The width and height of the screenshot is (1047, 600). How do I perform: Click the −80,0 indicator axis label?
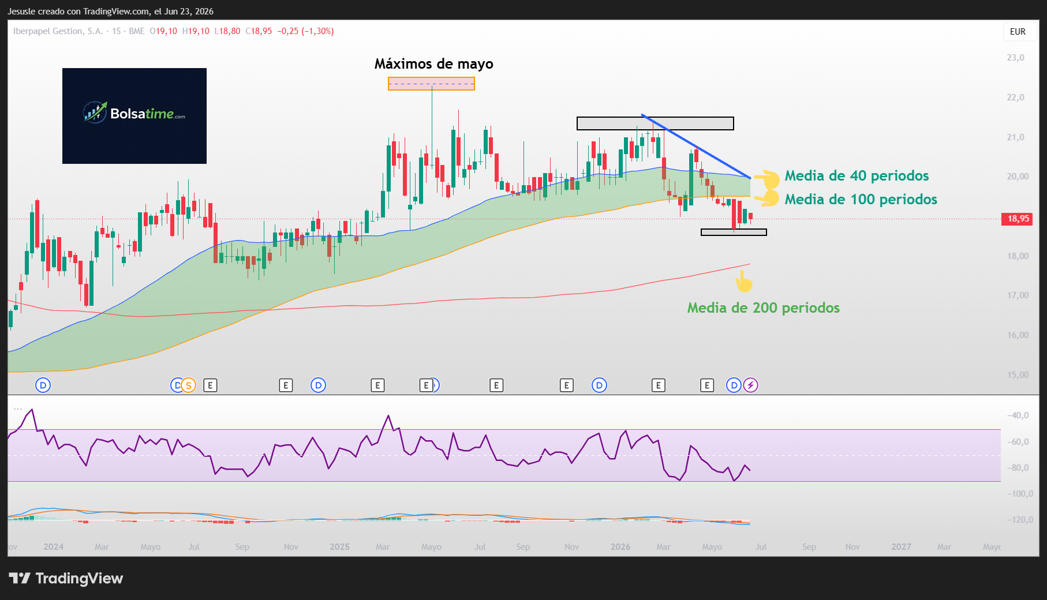tap(1018, 468)
